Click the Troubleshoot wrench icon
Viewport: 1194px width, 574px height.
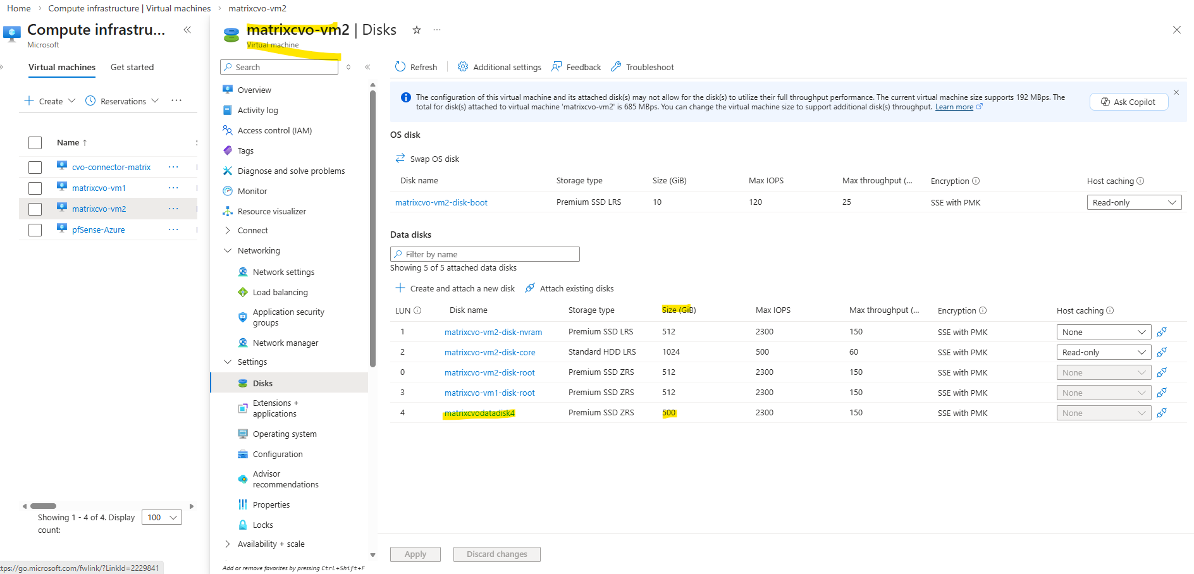point(616,67)
